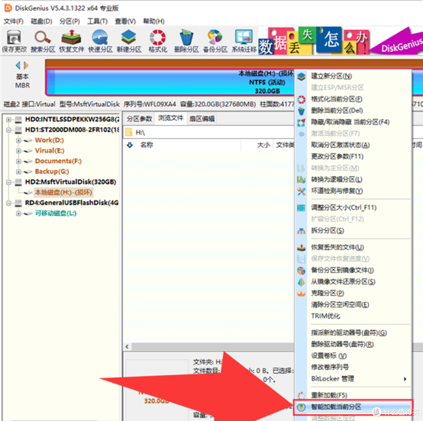This screenshot has height=421, width=423.
Task: Select 取消分区激活状态(A) menu entry
Action: point(352,145)
